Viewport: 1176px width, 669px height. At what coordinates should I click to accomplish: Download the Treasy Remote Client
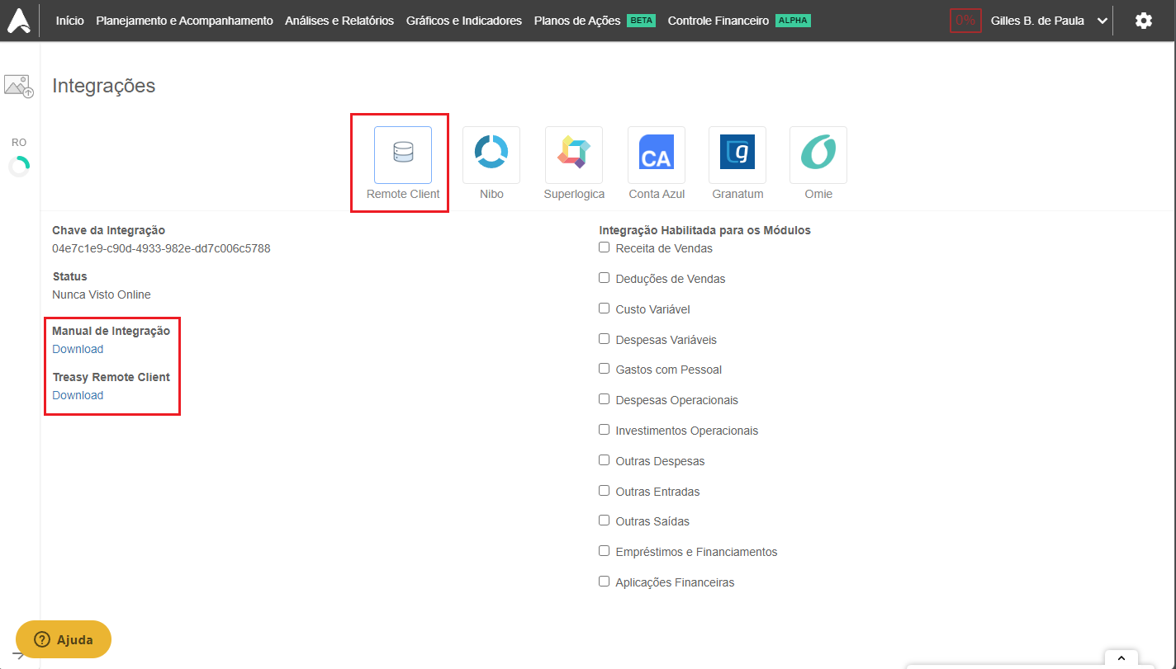(78, 395)
